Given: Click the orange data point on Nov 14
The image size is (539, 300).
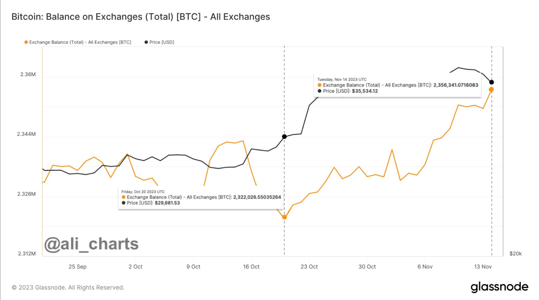Looking at the screenshot, I should click(491, 90).
